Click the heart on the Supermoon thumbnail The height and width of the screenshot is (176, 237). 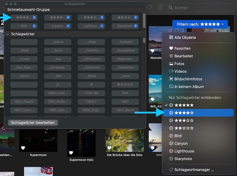tap(23, 148)
